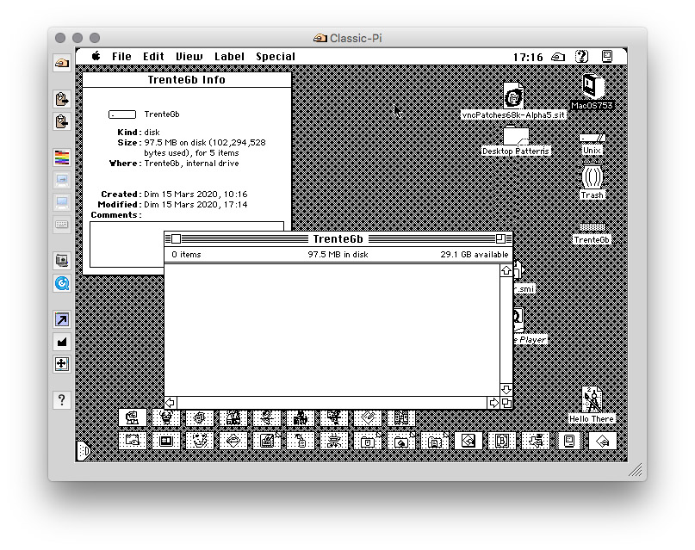
Task: Click the .smi file label on desktop
Action: [525, 288]
